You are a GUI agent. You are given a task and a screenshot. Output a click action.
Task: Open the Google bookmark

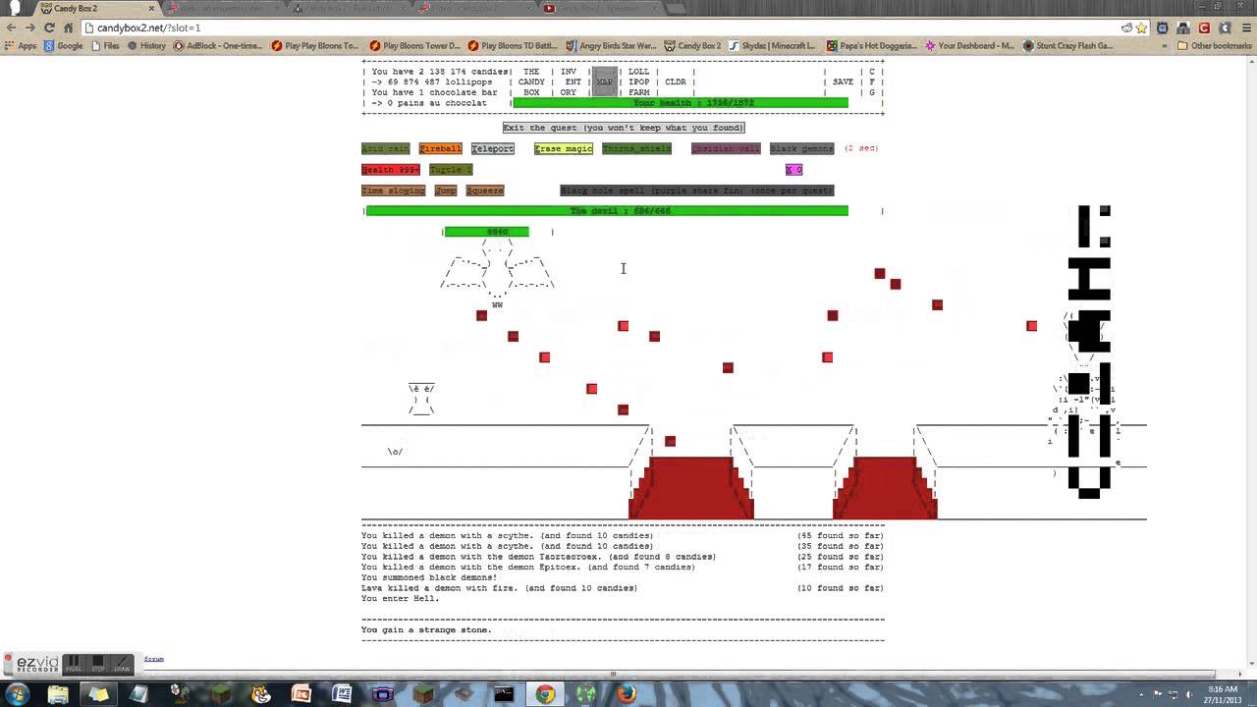click(63, 45)
